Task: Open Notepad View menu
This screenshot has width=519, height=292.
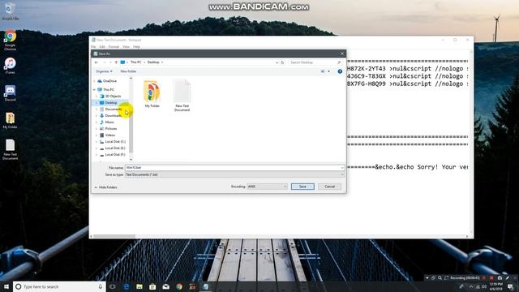Action: click(x=127, y=47)
